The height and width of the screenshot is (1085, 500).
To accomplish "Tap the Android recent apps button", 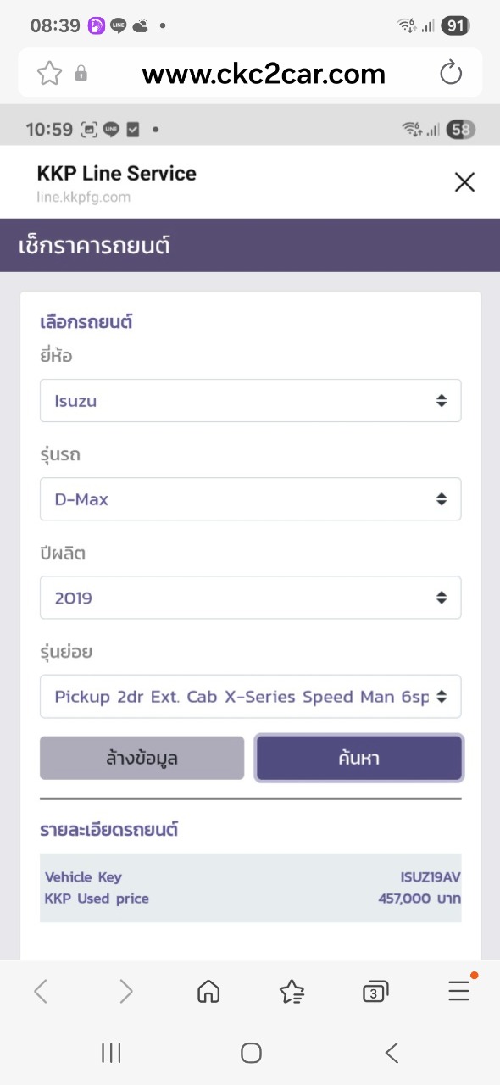I will 111,1053.
